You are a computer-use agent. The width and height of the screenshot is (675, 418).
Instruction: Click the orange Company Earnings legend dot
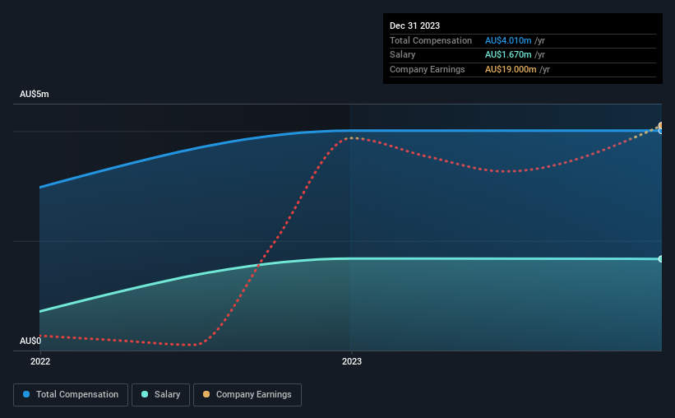pos(206,394)
